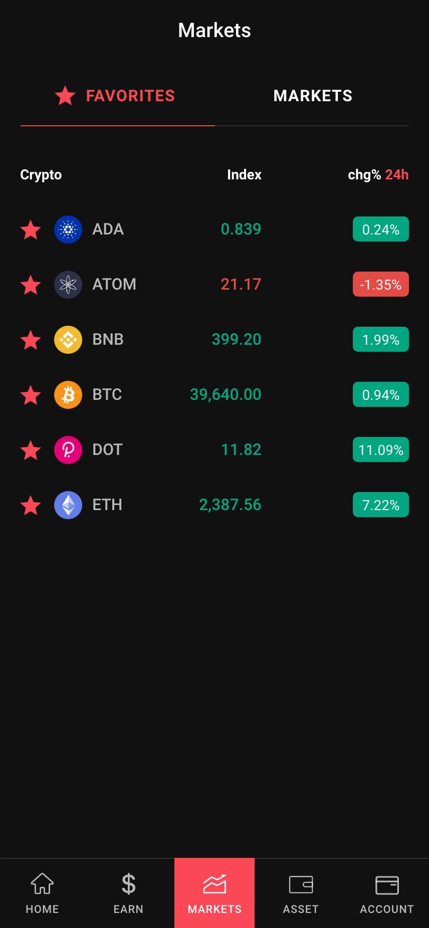Tap the Ethereum ETH logo
This screenshot has height=928, width=429.
coord(68,505)
